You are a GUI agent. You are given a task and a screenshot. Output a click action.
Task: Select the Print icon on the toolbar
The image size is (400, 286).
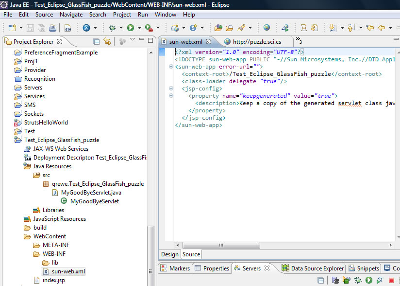[52, 28]
